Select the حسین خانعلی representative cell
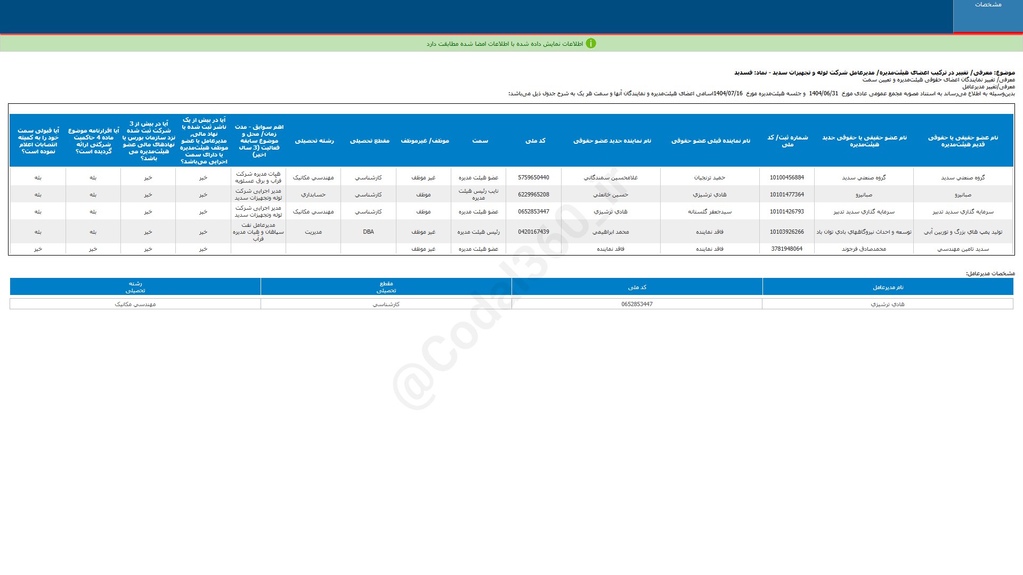This screenshot has width=1023, height=575. (x=611, y=194)
